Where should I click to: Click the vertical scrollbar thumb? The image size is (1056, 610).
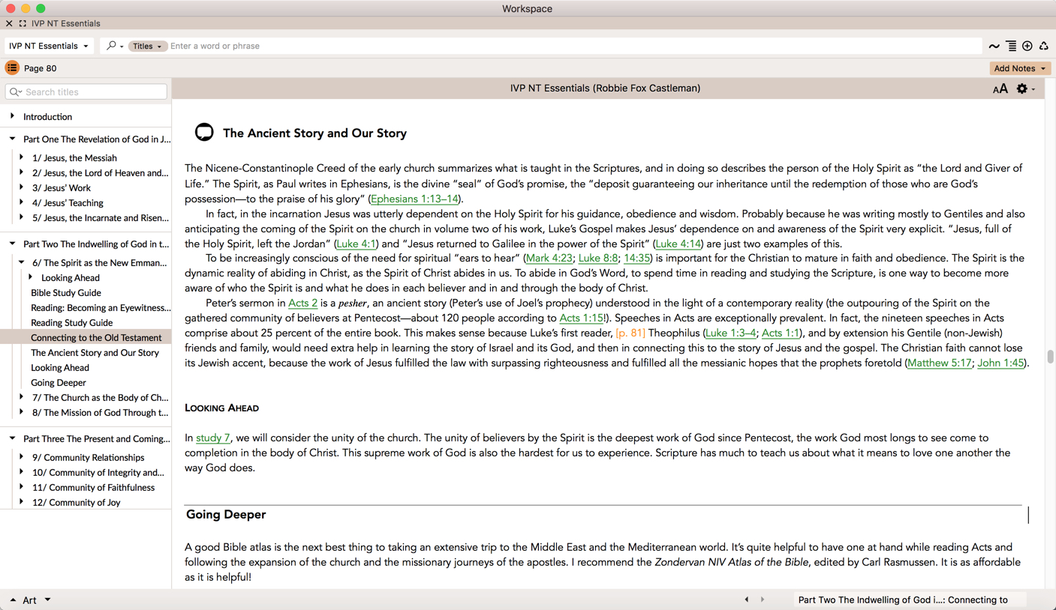[x=1050, y=357]
